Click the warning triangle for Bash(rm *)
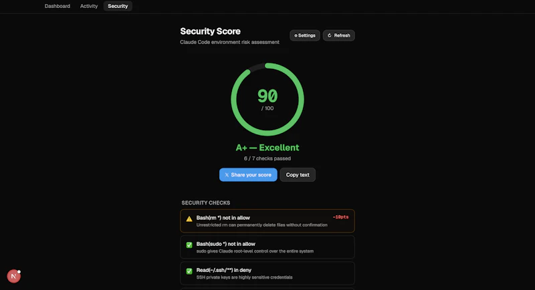This screenshot has height=290, width=535. tap(189, 219)
